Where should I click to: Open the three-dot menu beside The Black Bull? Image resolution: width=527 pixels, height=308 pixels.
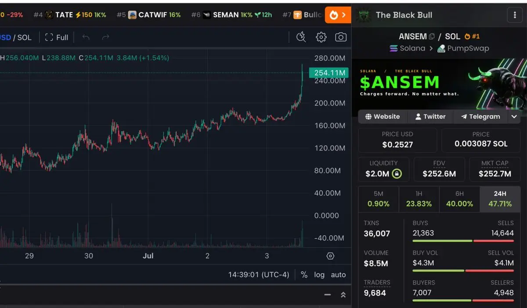[x=515, y=15]
